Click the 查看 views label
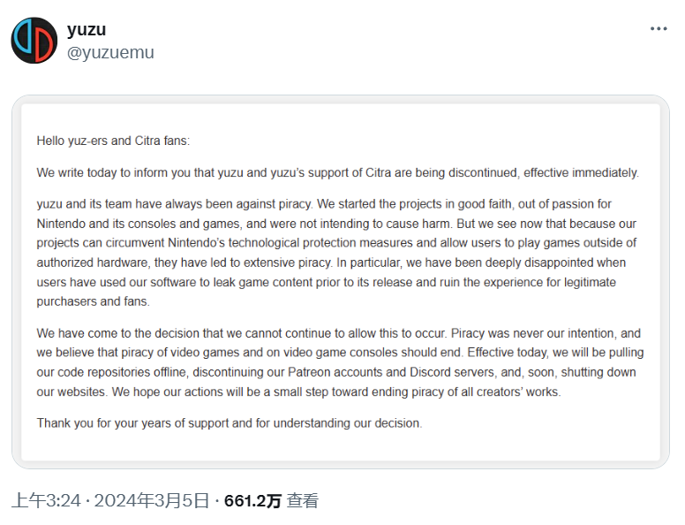 click(x=303, y=501)
